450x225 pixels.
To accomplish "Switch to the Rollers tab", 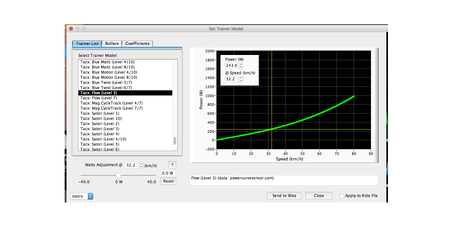I will (112, 43).
